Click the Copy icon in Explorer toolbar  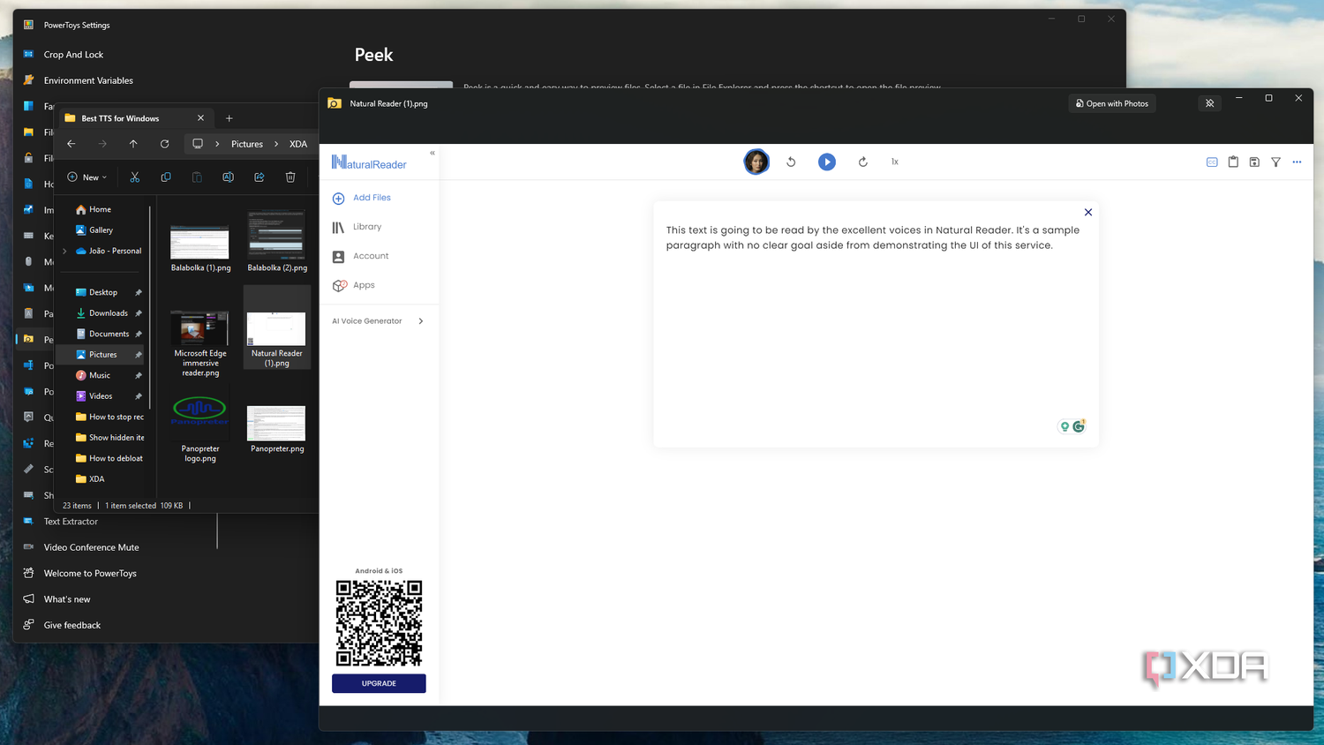(x=166, y=177)
